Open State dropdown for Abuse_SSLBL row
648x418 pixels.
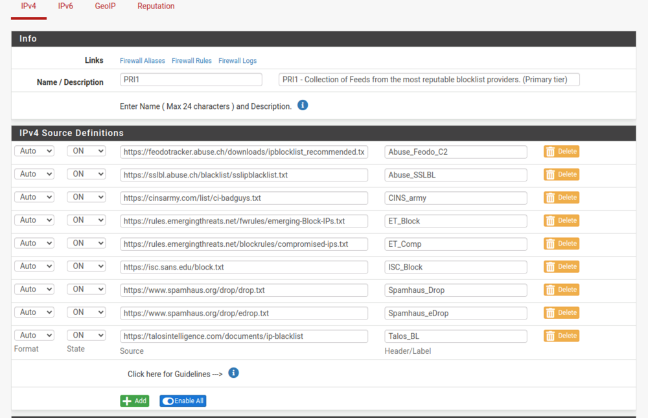coord(86,174)
